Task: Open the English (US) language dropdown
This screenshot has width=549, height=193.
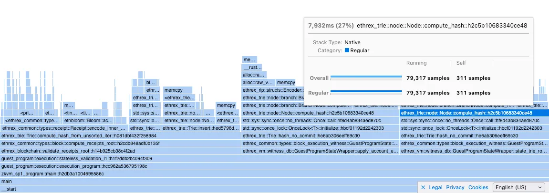Action: [518, 187]
